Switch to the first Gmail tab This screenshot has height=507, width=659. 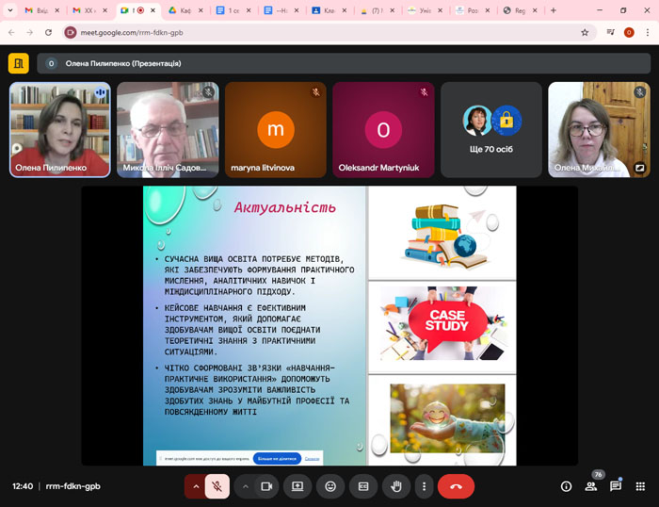[38, 10]
